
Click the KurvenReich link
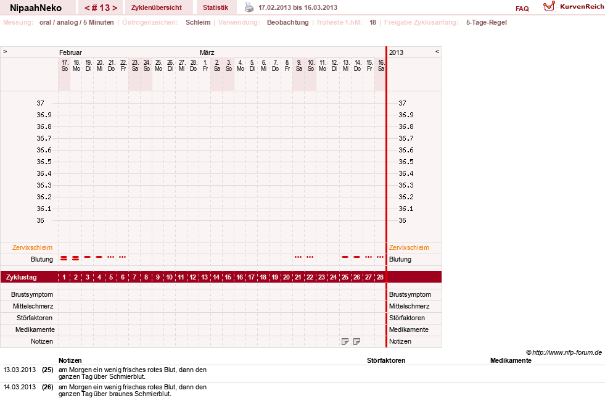pos(582,7)
